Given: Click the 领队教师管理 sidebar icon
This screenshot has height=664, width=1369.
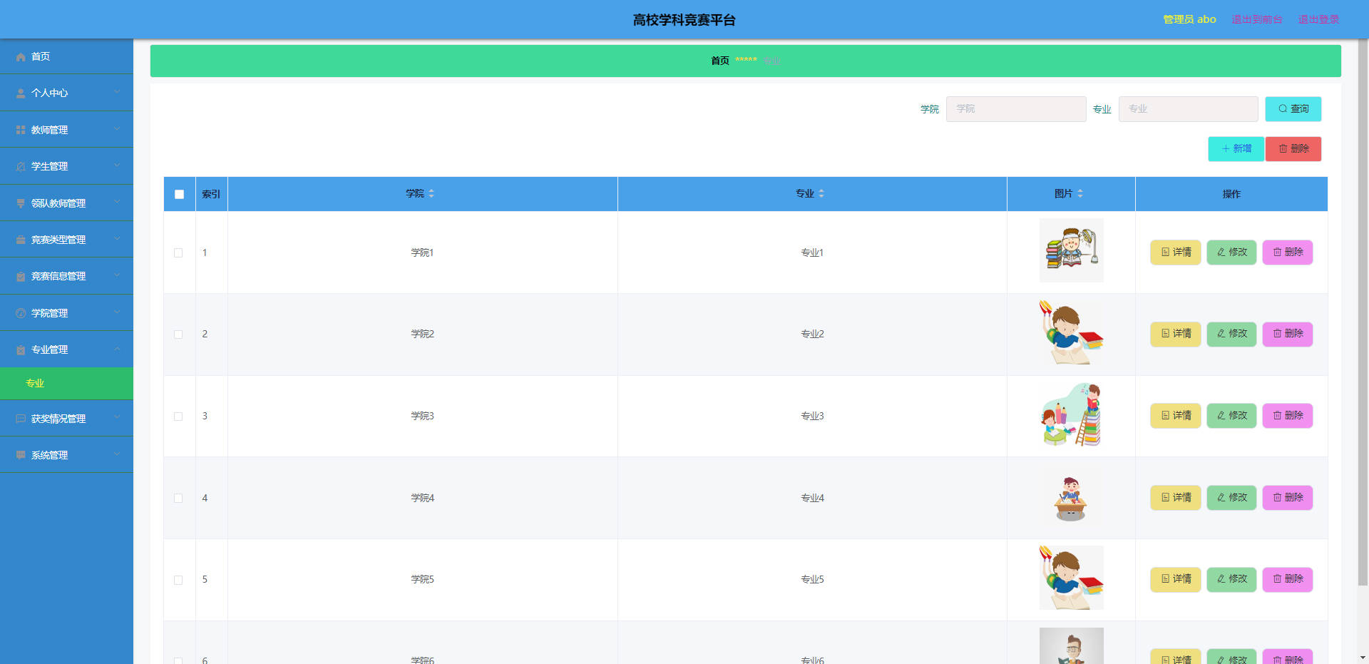Looking at the screenshot, I should (21, 204).
